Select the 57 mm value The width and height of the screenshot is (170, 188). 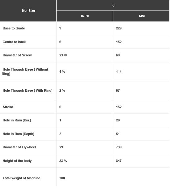click(118, 90)
